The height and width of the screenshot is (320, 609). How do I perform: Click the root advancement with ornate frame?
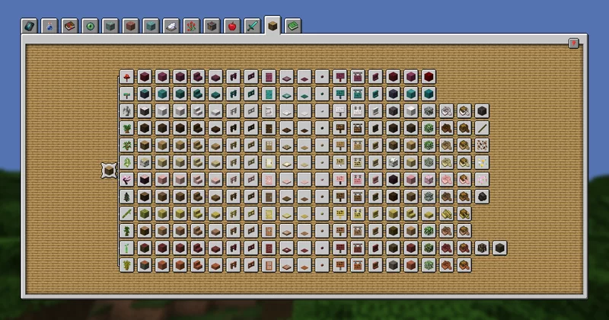point(109,171)
